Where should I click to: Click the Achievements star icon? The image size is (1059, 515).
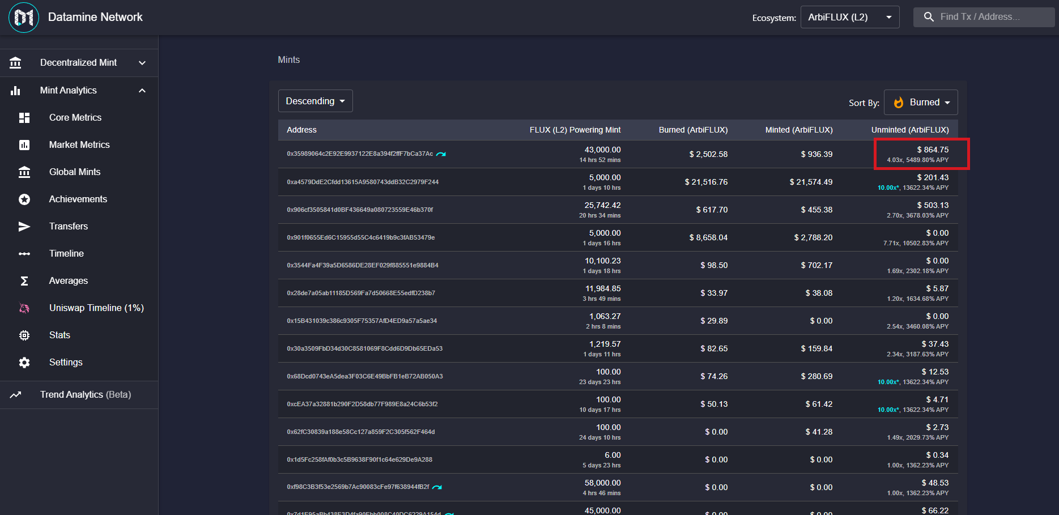tap(24, 199)
